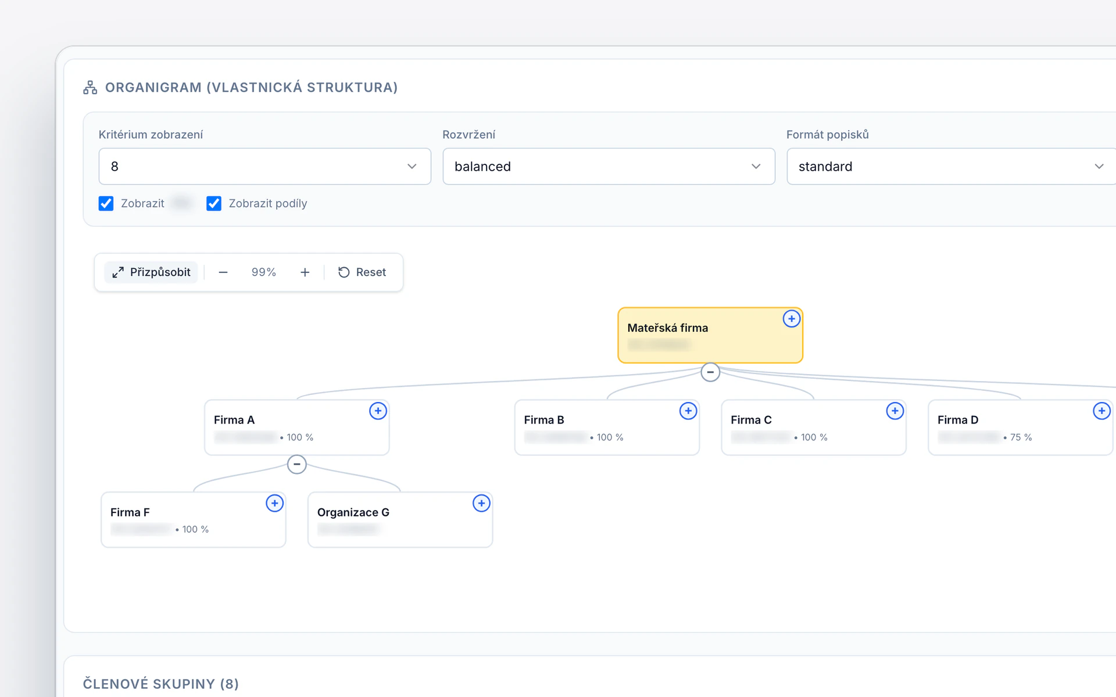Click the Reset view button
1116x697 pixels.
[x=362, y=272]
